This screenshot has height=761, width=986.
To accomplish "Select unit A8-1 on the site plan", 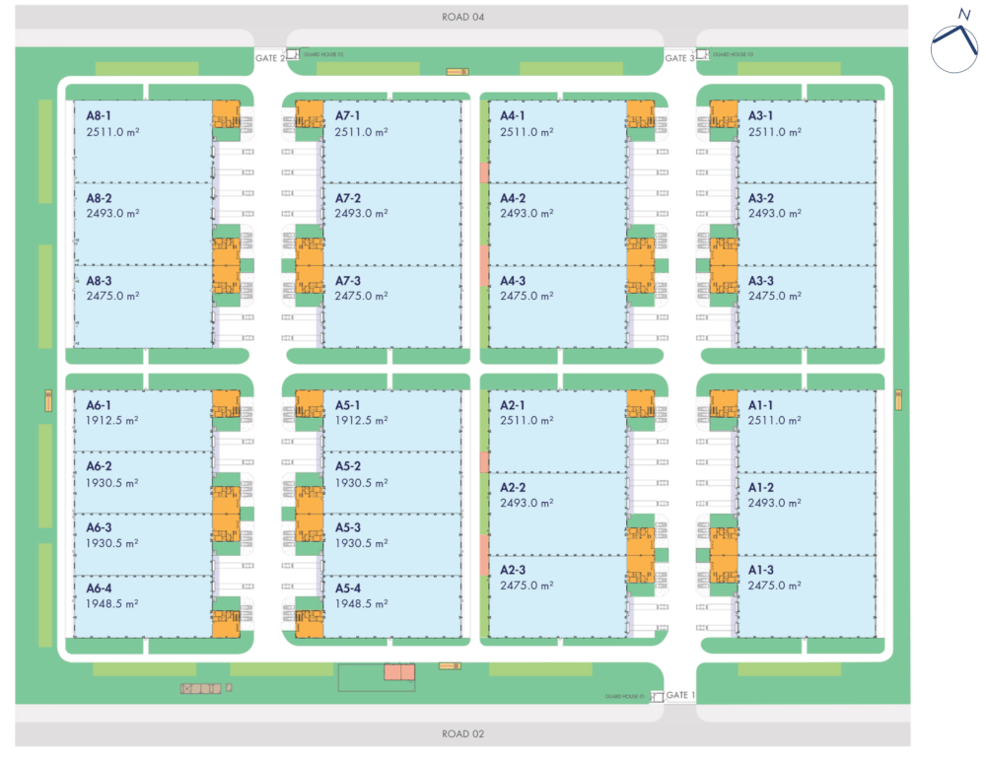I will [x=143, y=141].
